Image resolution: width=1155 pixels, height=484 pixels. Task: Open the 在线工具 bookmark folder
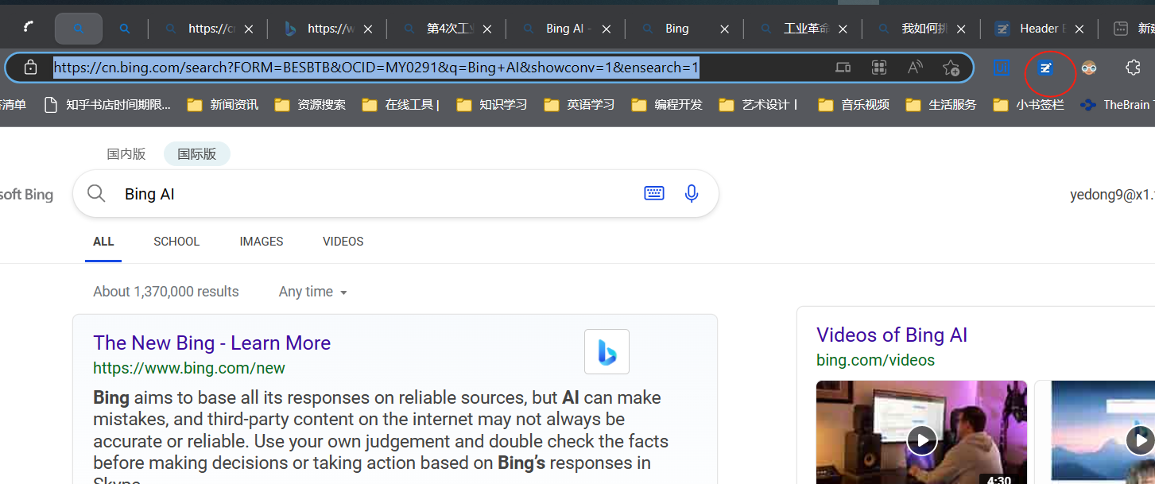point(401,104)
